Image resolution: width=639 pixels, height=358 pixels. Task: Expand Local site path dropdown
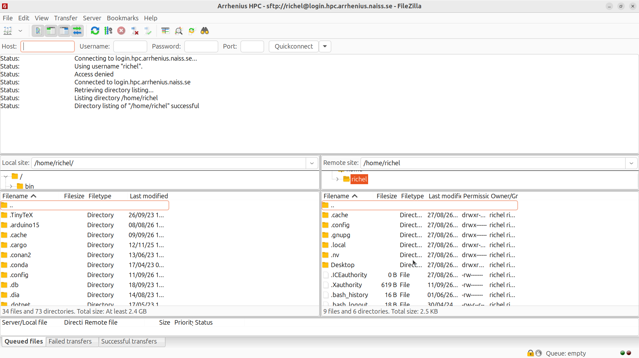click(312, 163)
